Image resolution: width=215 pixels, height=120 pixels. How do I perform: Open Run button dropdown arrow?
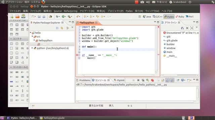66,17
